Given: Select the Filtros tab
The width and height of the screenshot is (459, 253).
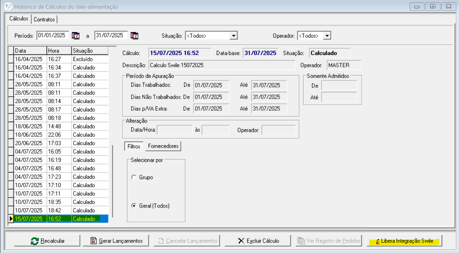Looking at the screenshot, I should [134, 146].
